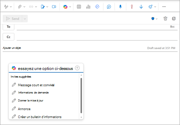Image resolution: width=180 pixels, height=125 pixels.
Task: Click the Cc recipients button
Action: 9,37
